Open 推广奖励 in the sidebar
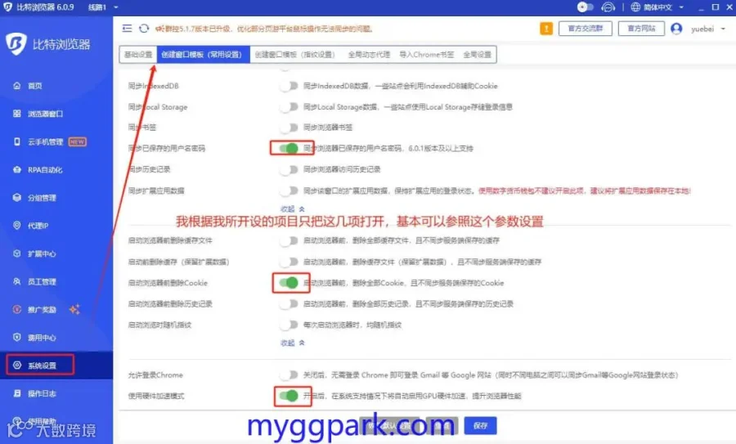 [42, 310]
